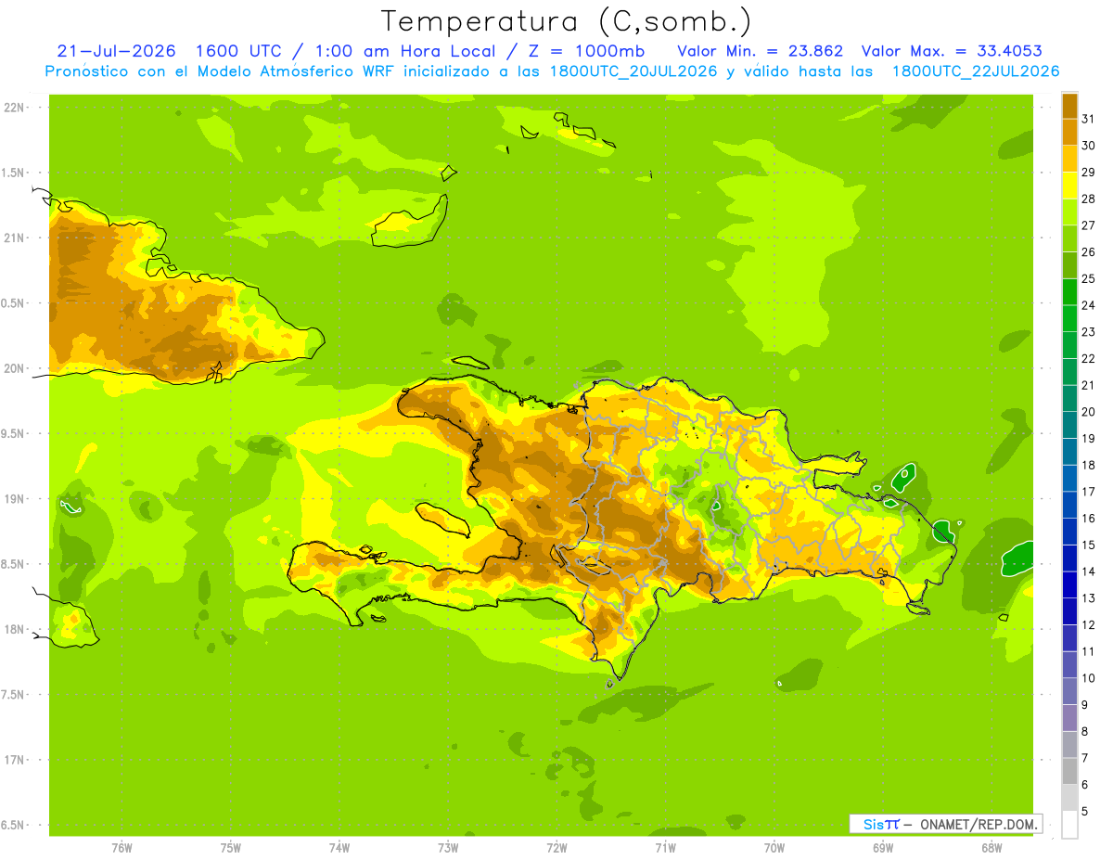Click the "20N" latitude label

[14, 368]
